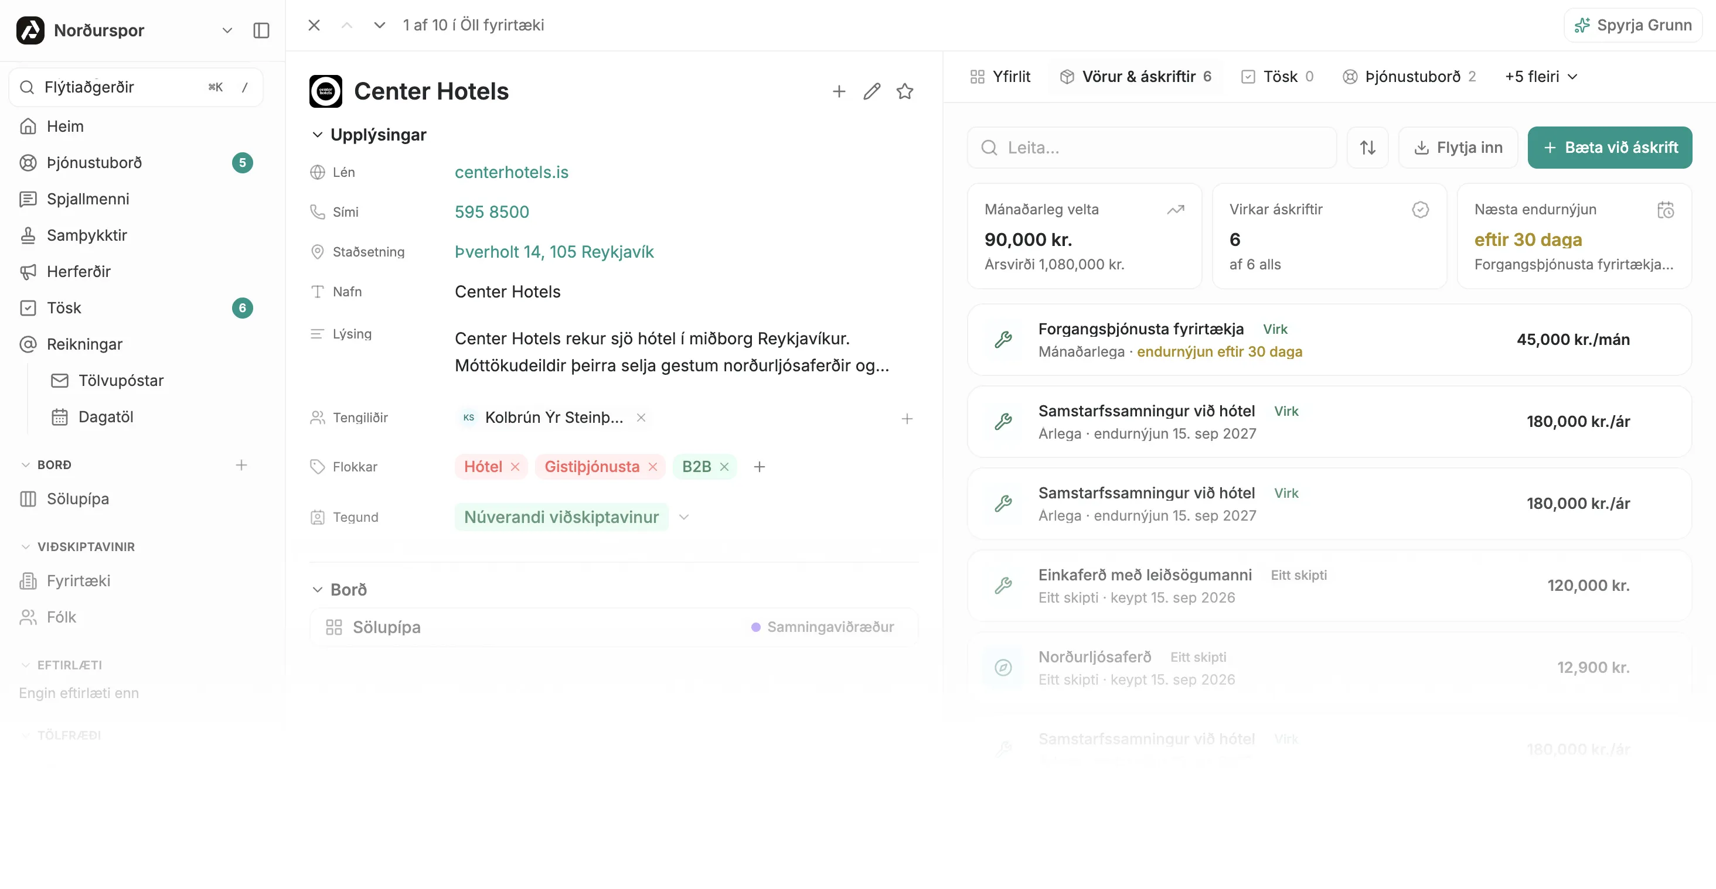Image resolution: width=1716 pixels, height=889 pixels.
Task: Open the Sölupípa board row under Borð
Action: (614, 627)
